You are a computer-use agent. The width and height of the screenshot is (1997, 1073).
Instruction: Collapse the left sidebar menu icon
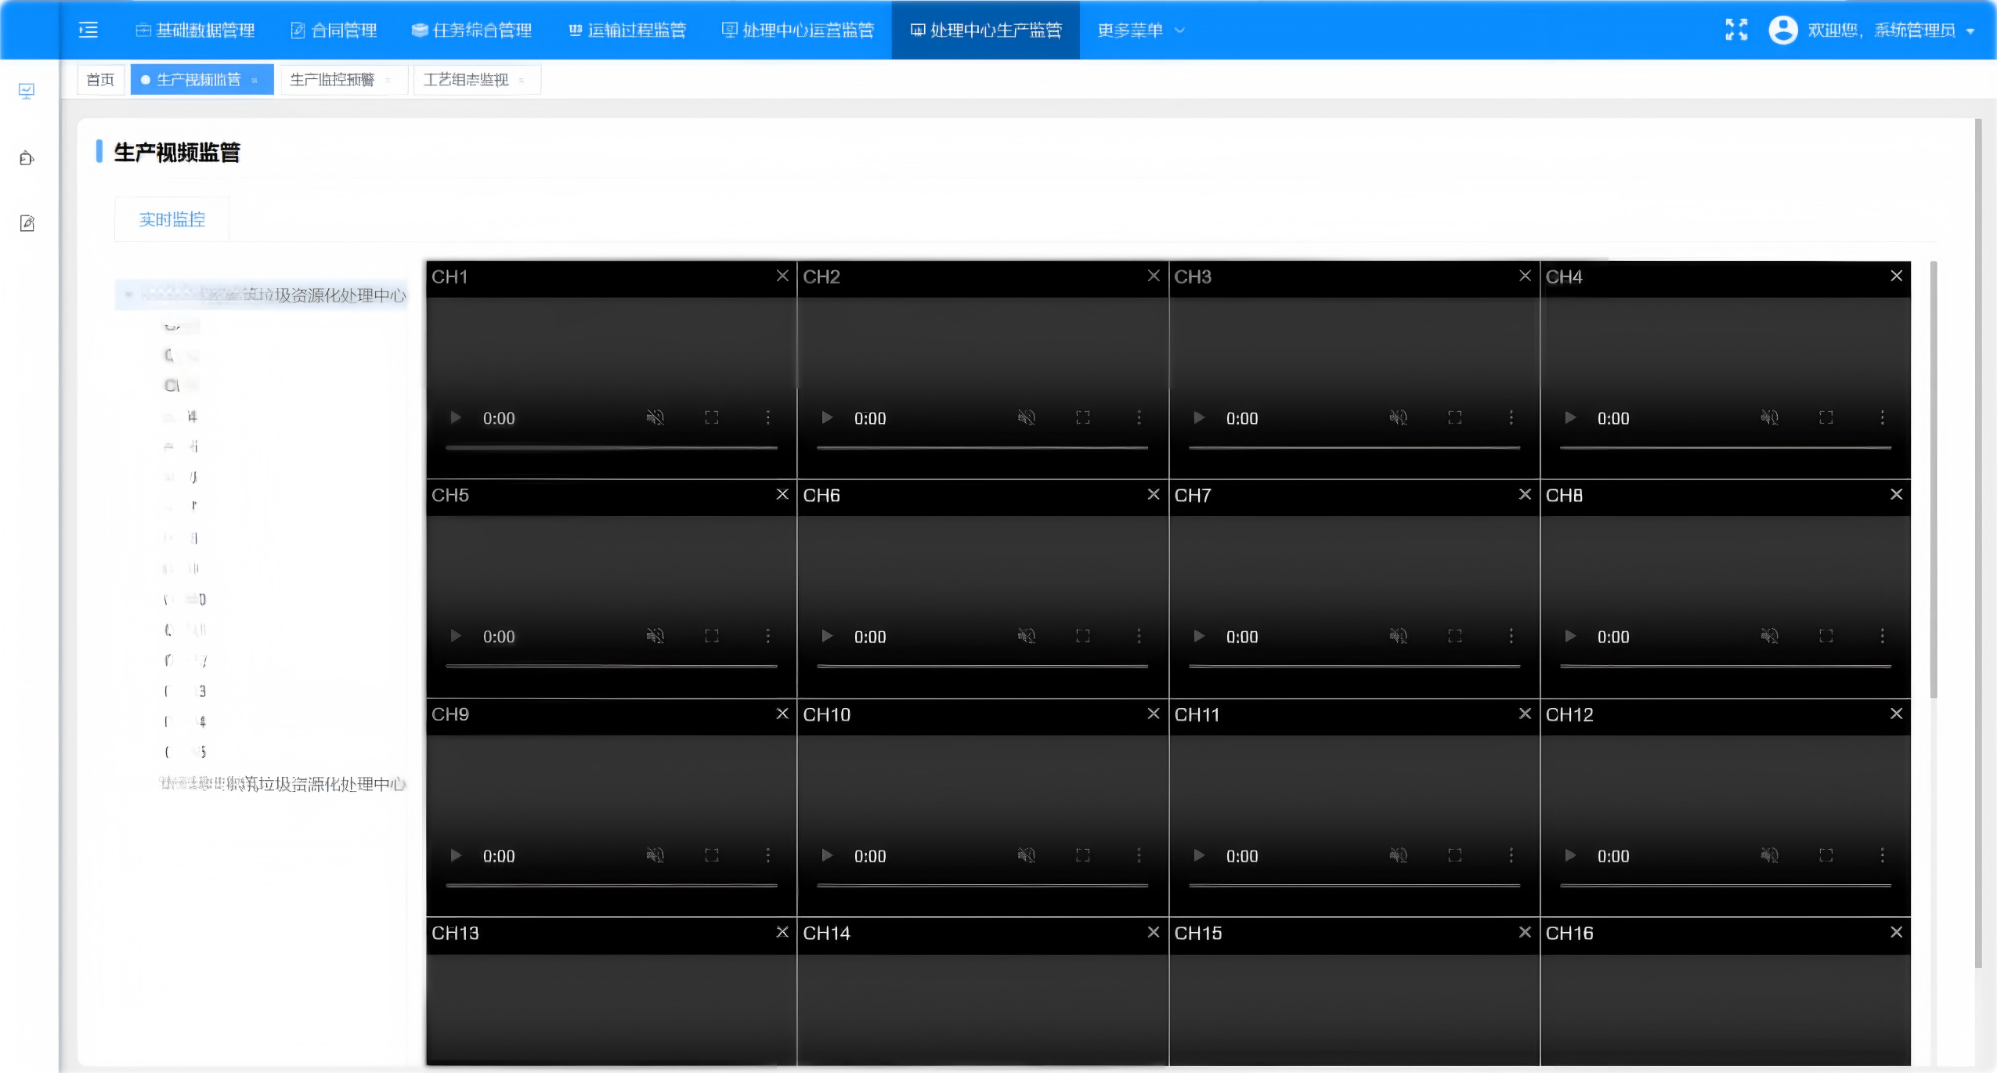tap(88, 30)
